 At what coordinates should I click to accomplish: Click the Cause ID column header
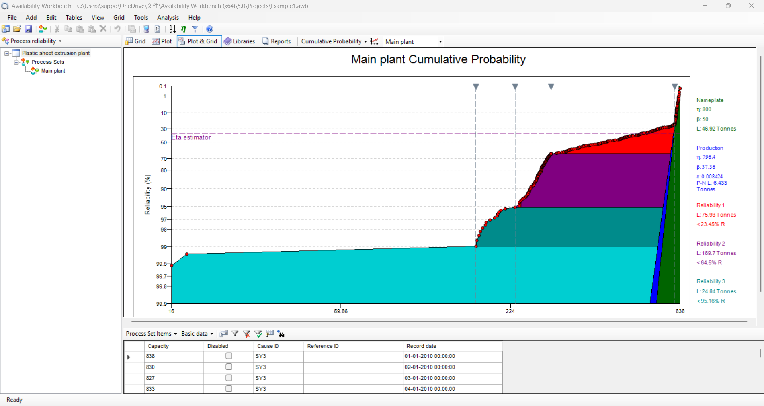click(x=278, y=346)
